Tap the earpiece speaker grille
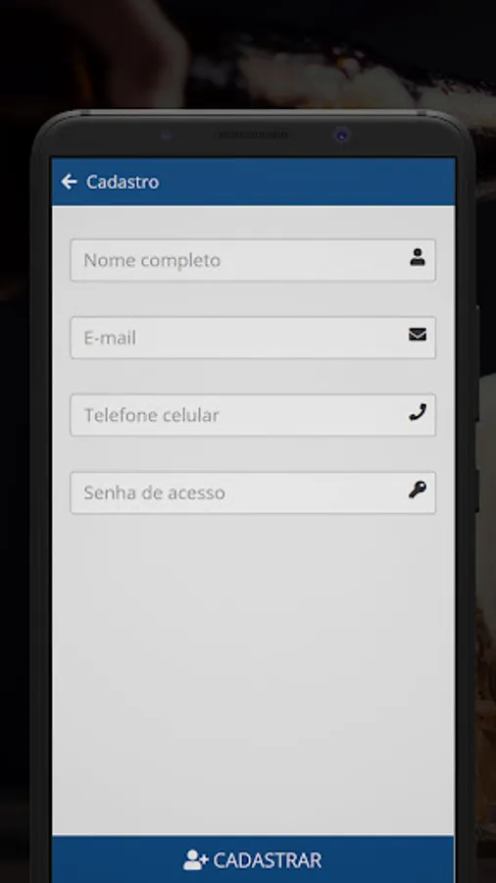 (x=253, y=135)
